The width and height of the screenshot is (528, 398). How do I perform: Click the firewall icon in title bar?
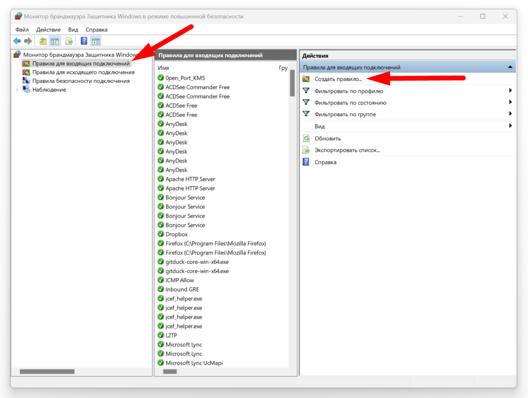pos(18,16)
